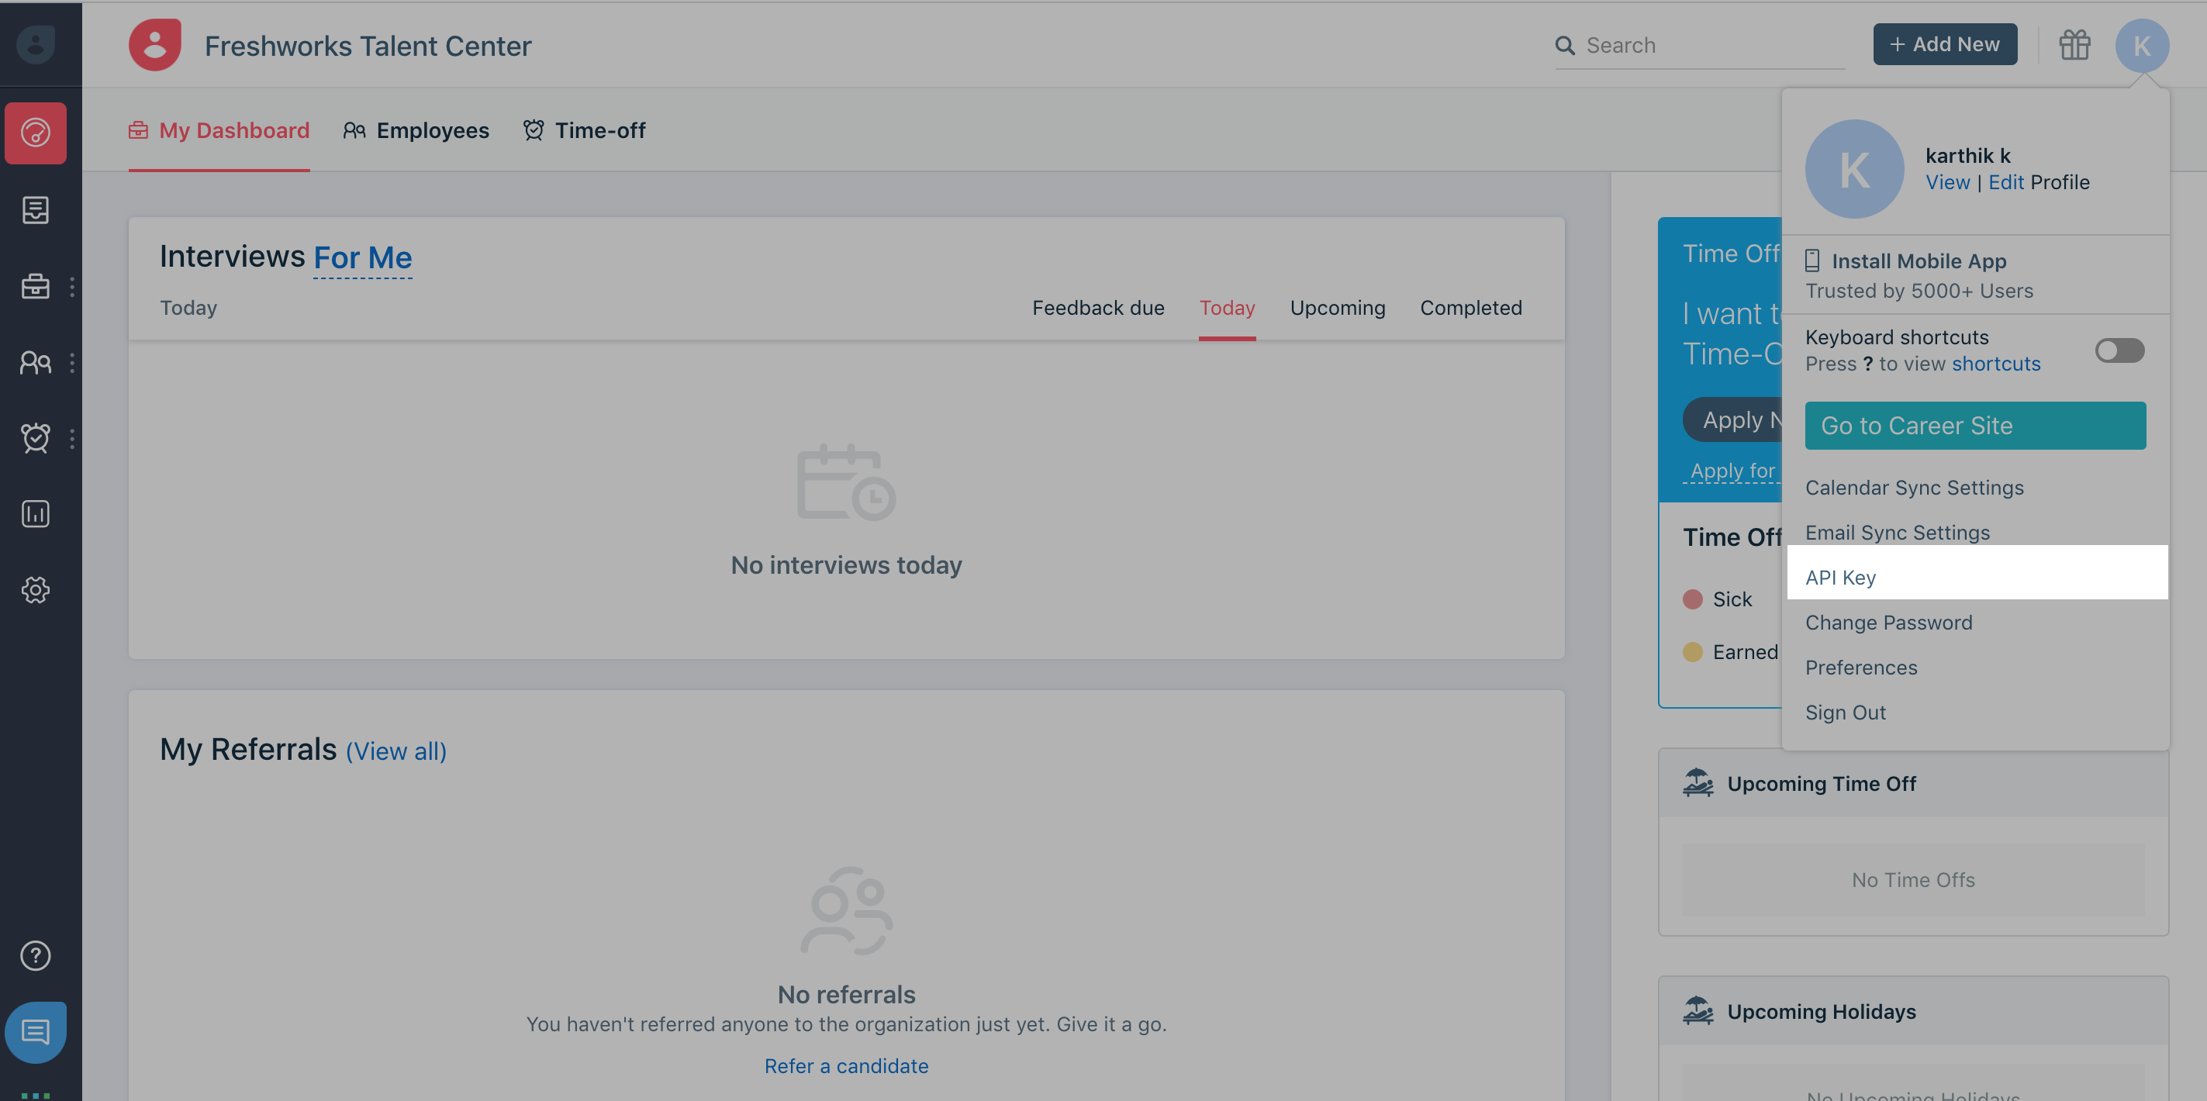
Task: Open the chat bubble at bottom left
Action: [x=35, y=1031]
